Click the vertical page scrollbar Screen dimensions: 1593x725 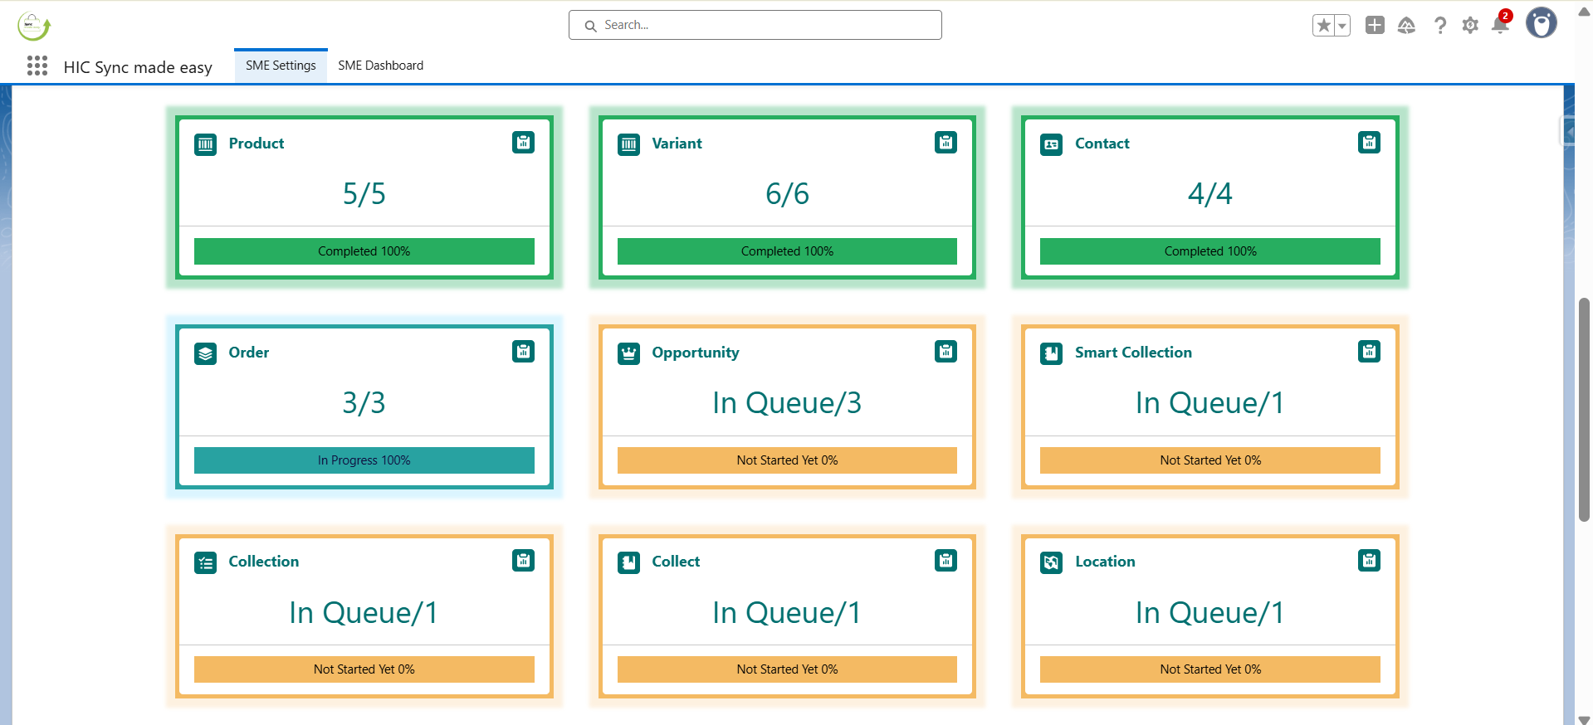point(1584,410)
